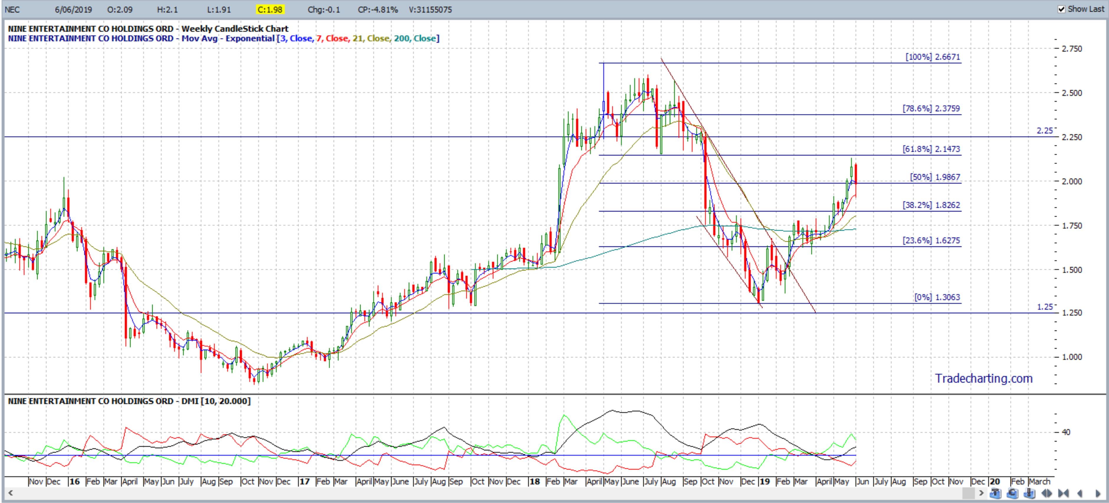Click the [61.8%] 2.1473 Fibonacci label
Image resolution: width=1109 pixels, height=503 pixels.
931,149
